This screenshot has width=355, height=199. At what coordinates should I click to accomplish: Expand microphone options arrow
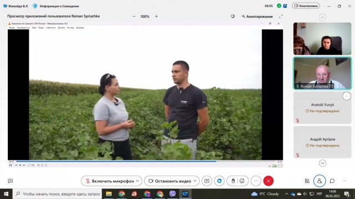click(x=138, y=181)
